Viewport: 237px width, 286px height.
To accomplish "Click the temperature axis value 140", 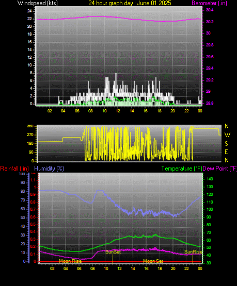I will click(210, 179).
